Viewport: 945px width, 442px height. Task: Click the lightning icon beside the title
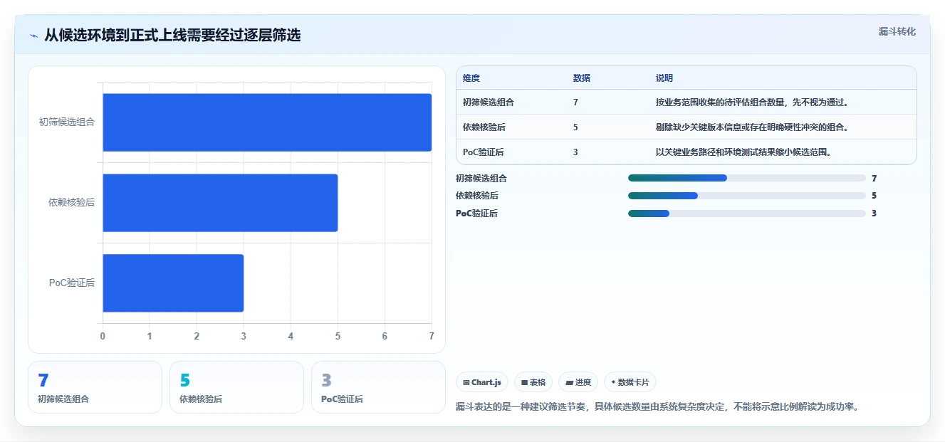click(33, 36)
